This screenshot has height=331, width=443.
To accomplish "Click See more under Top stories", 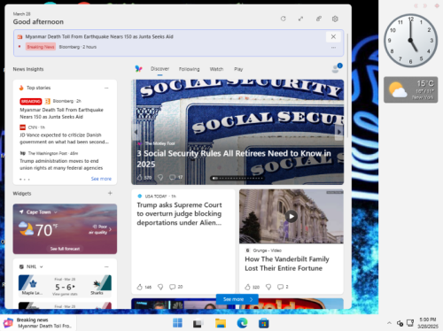I will [x=101, y=179].
